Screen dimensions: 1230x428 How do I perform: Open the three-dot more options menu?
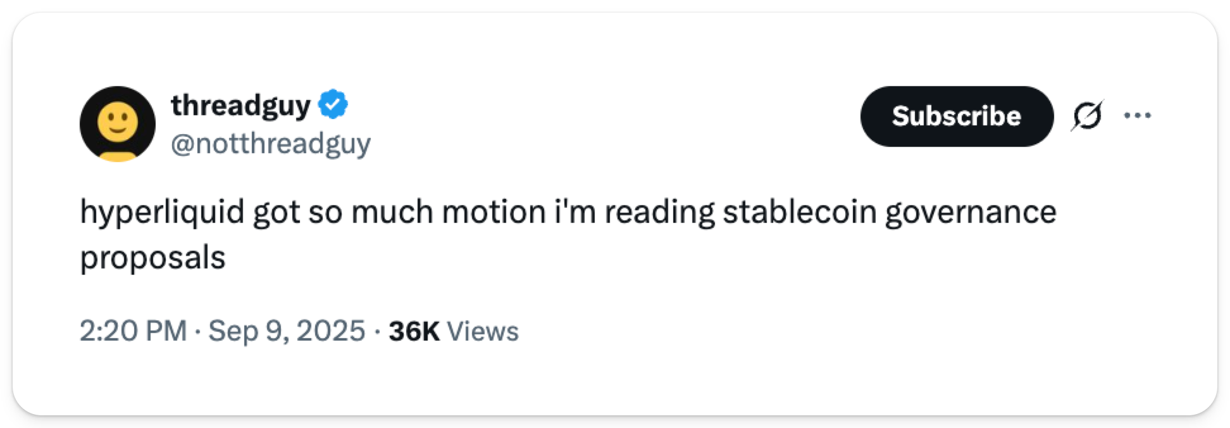pyautogui.click(x=1137, y=116)
